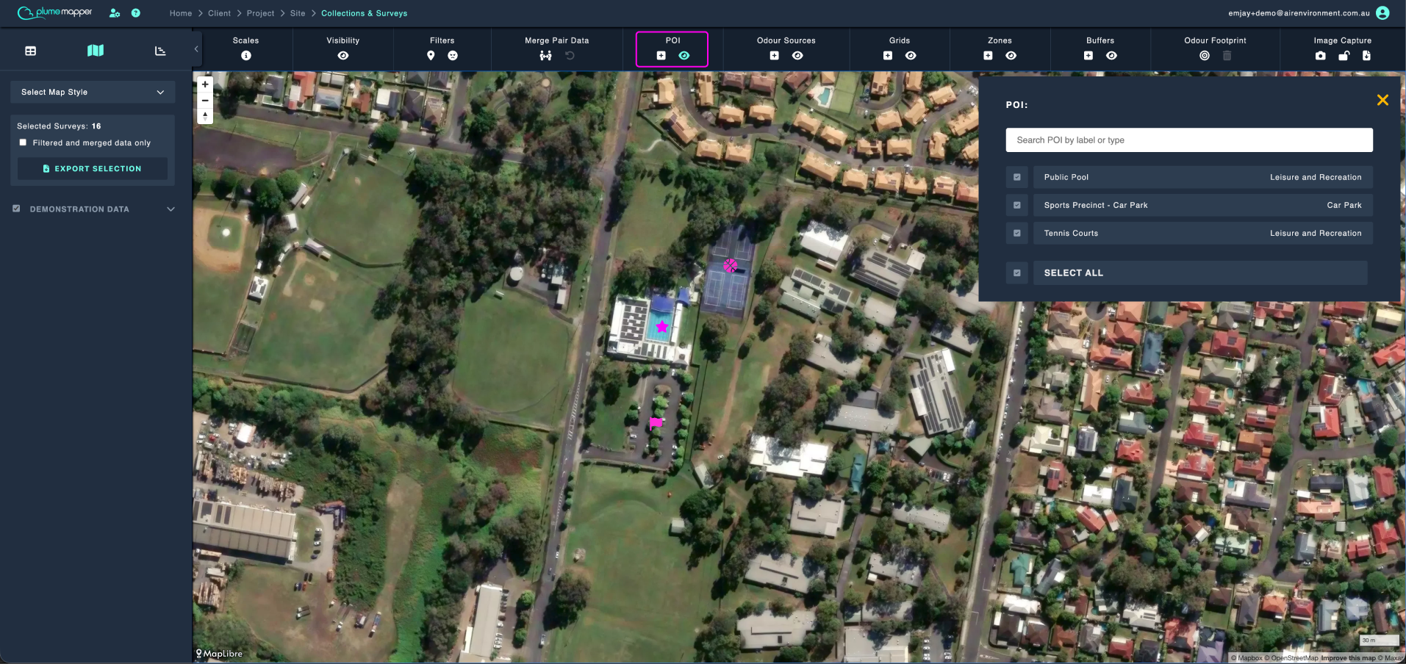The height and width of the screenshot is (664, 1406).
Task: Click the Select All button in POI panel
Action: [1200, 273]
